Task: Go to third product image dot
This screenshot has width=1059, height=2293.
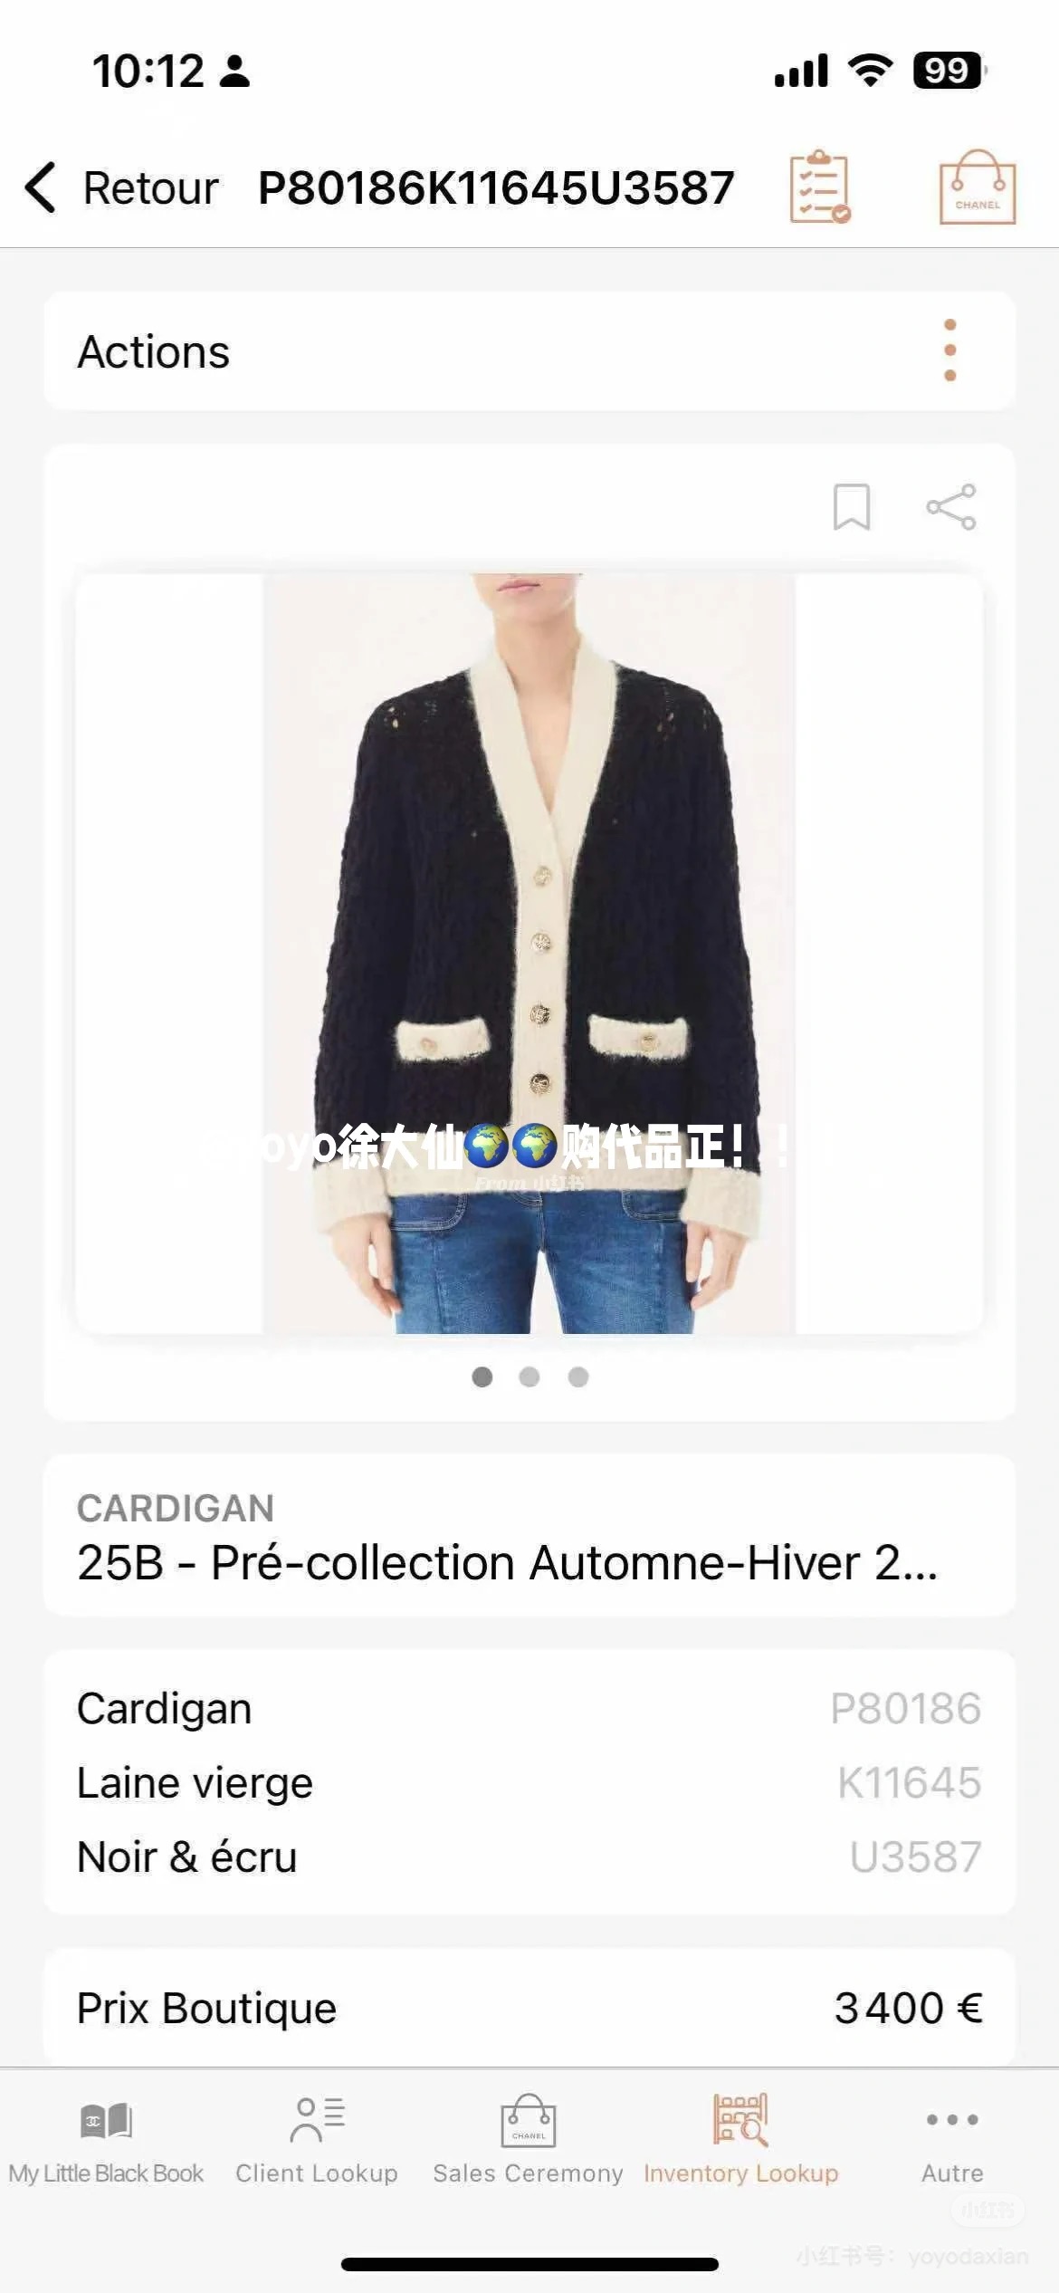Action: 578,1377
